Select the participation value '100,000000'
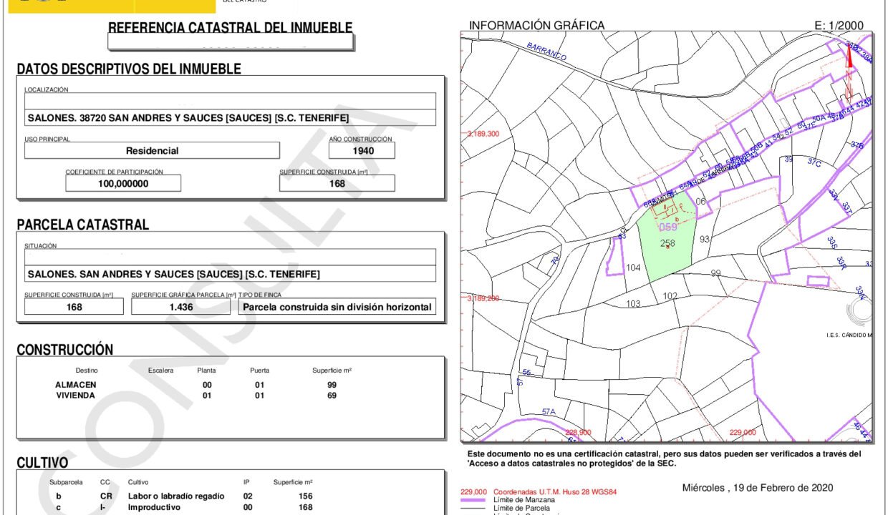888x515 pixels. (123, 183)
